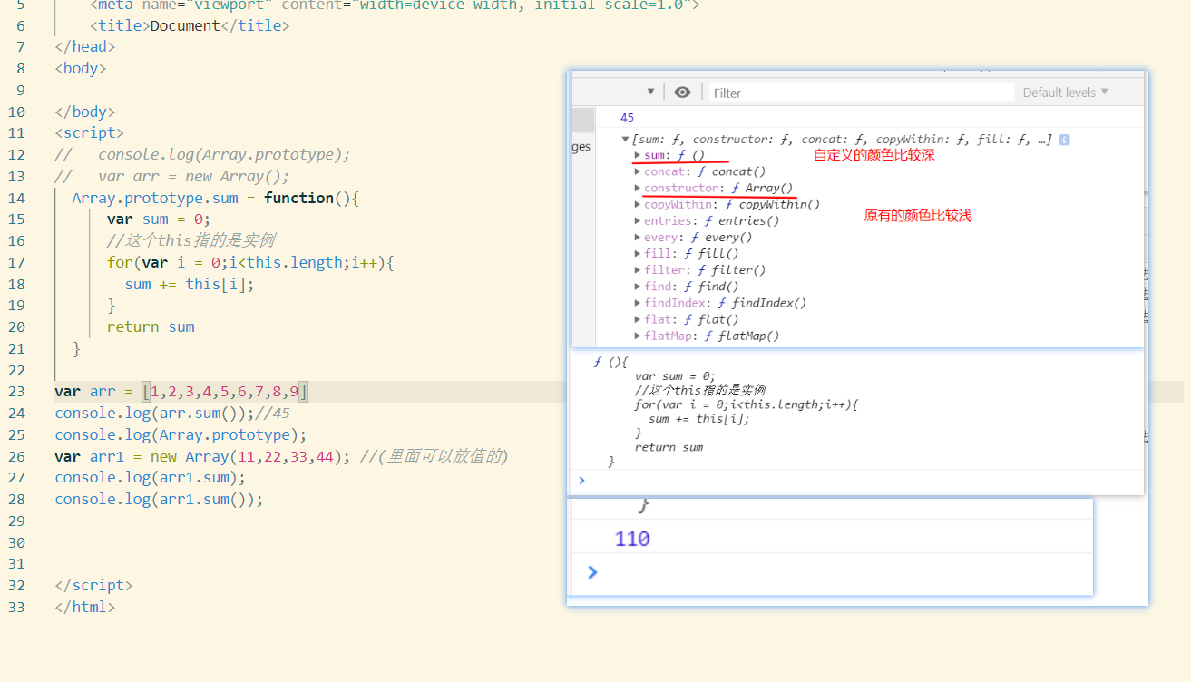
Task: Expand the fill property triangle
Action: (638, 254)
